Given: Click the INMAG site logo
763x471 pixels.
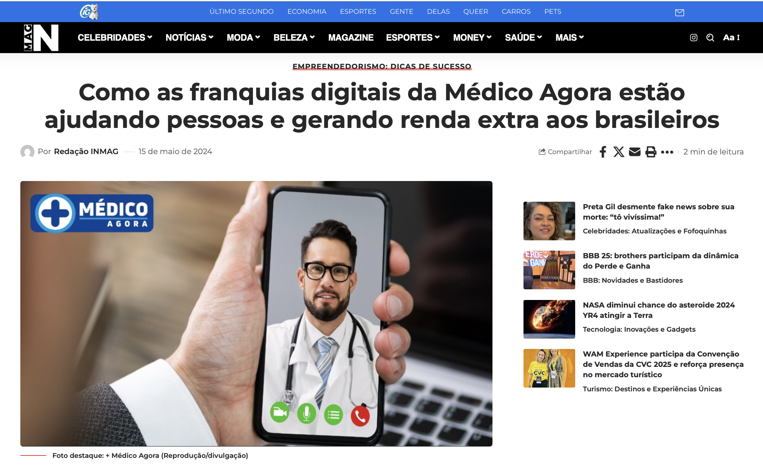Looking at the screenshot, I should click(x=41, y=38).
